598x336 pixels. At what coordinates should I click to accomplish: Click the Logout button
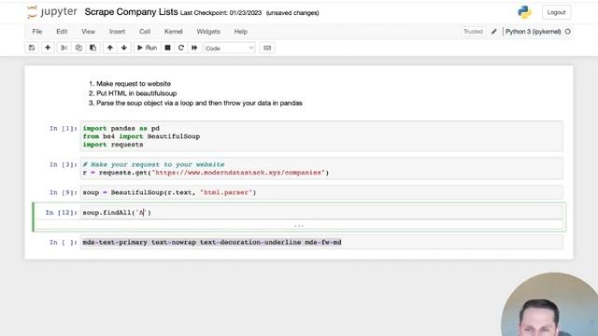[x=557, y=12]
